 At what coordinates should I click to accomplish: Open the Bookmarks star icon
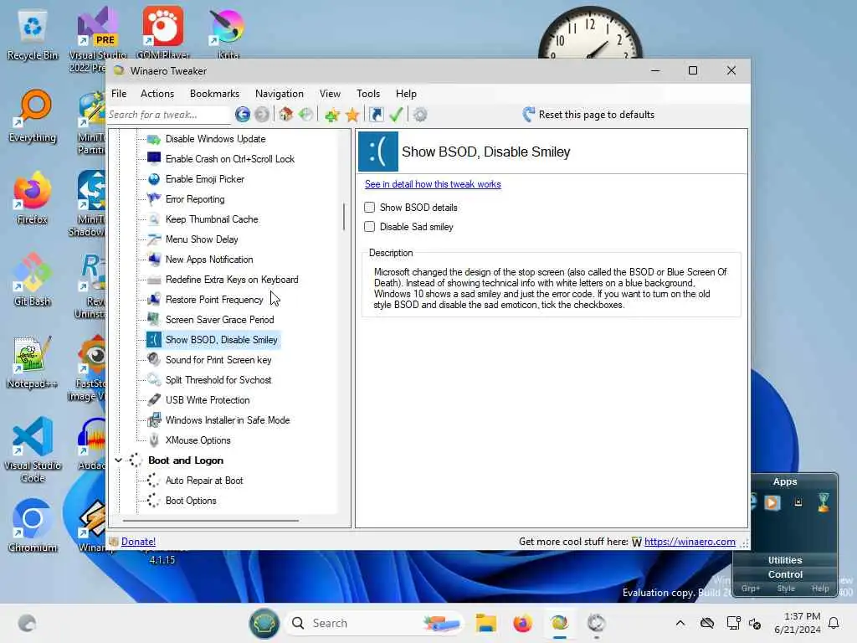(352, 114)
